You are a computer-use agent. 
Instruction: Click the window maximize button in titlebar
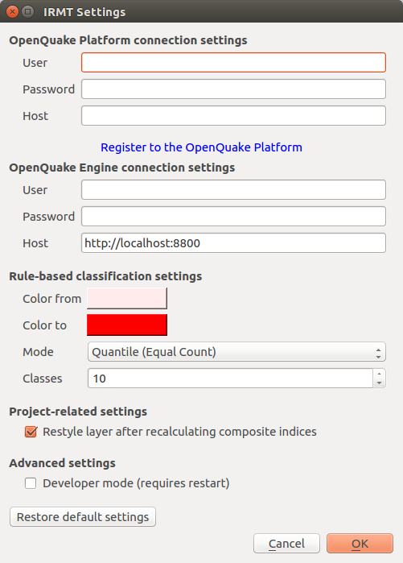point(27,12)
